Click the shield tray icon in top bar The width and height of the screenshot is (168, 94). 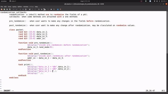coord(146,1)
